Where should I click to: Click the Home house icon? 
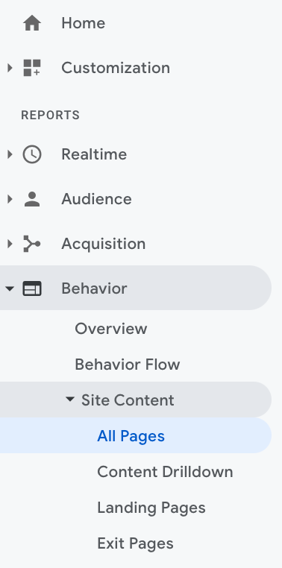pos(32,24)
